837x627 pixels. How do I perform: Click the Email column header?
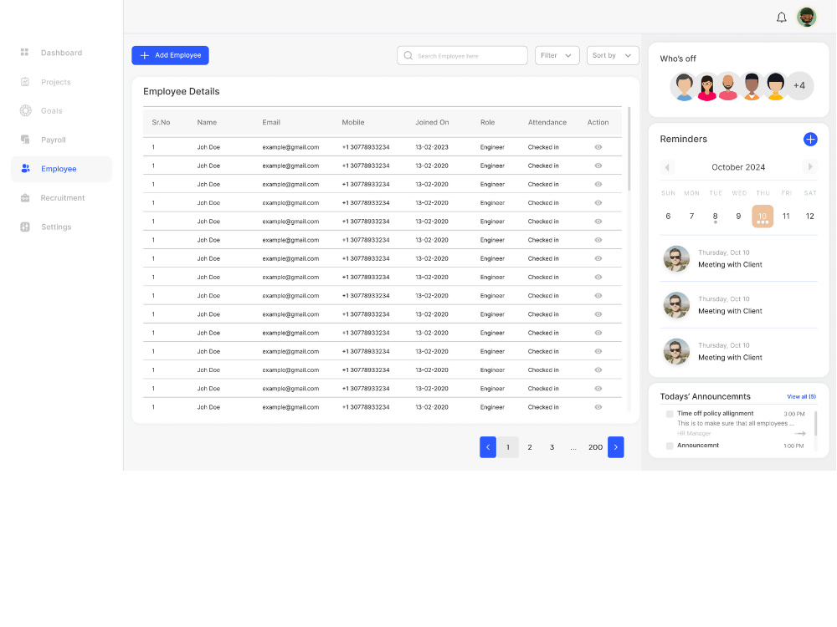pyautogui.click(x=271, y=122)
